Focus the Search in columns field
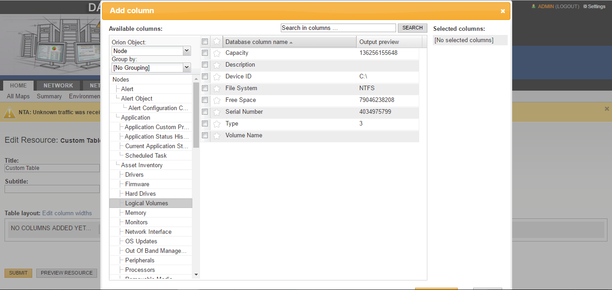 338,28
